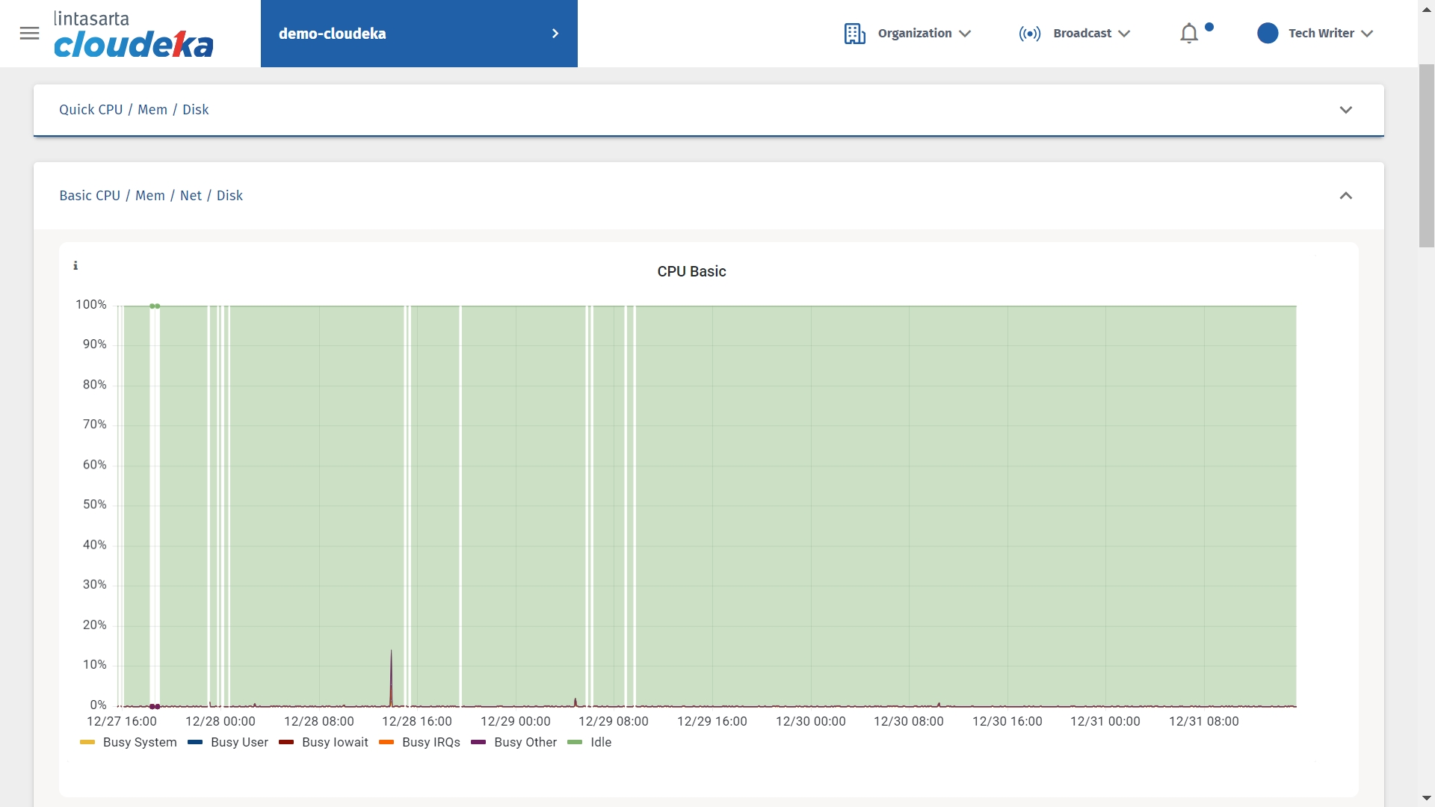Open the notifications bell

pos(1189,34)
